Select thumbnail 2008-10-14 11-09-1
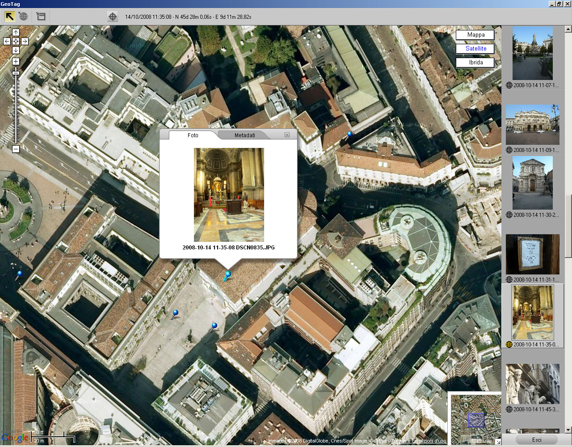Image resolution: width=572 pixels, height=447 pixels. pyautogui.click(x=532, y=125)
